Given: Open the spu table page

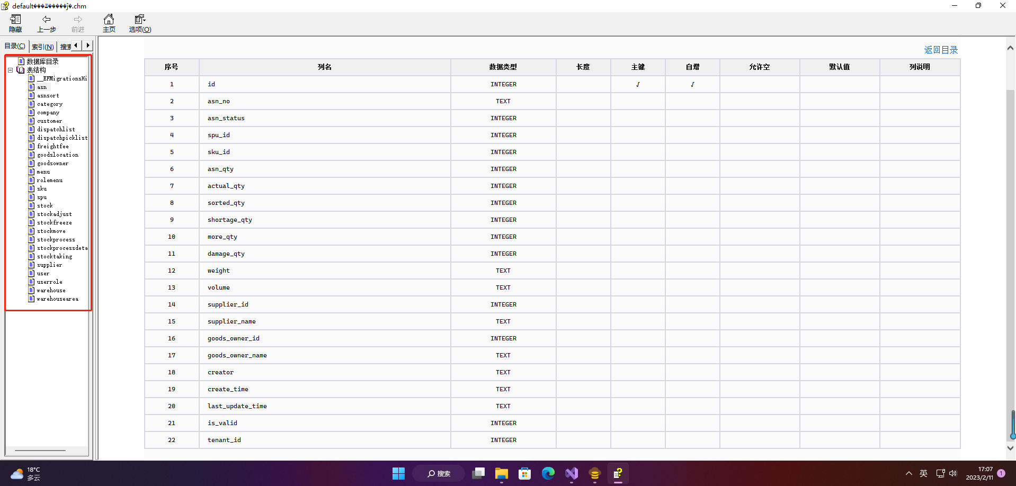Looking at the screenshot, I should click(42, 197).
